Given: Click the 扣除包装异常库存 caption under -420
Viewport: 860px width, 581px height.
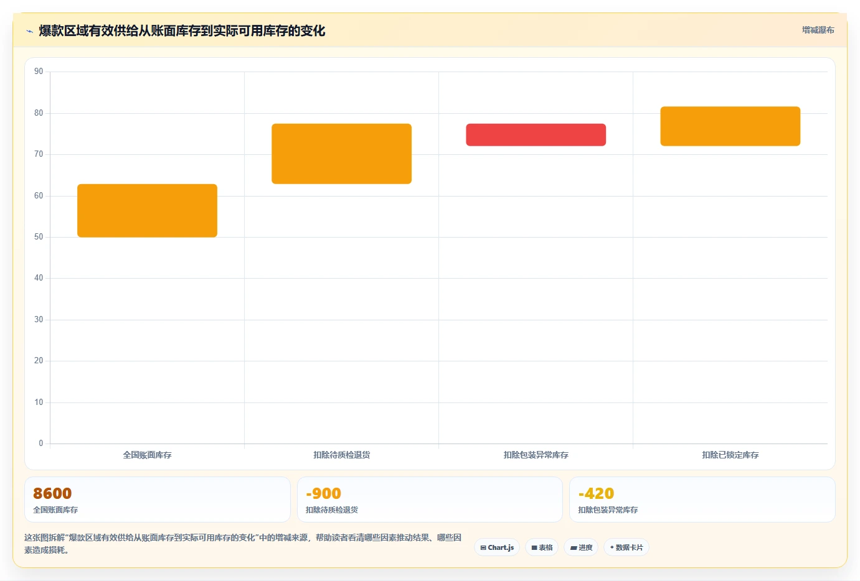Looking at the screenshot, I should [x=608, y=509].
